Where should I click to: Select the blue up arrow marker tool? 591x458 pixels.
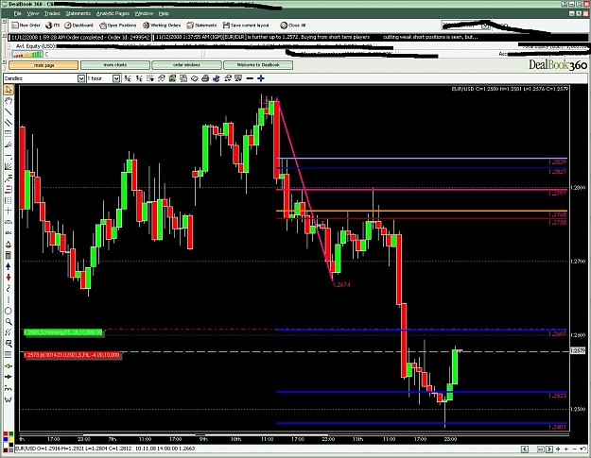point(9,266)
